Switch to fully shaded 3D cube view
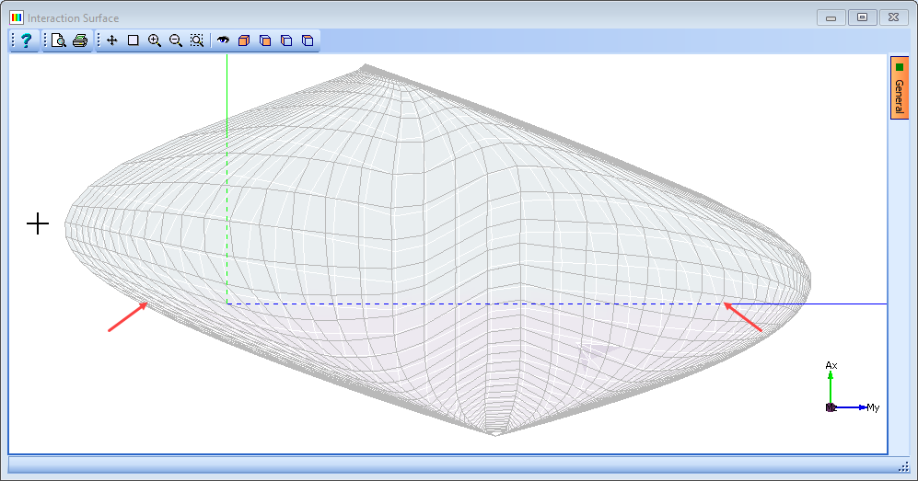The width and height of the screenshot is (918, 481). pyautogui.click(x=244, y=40)
